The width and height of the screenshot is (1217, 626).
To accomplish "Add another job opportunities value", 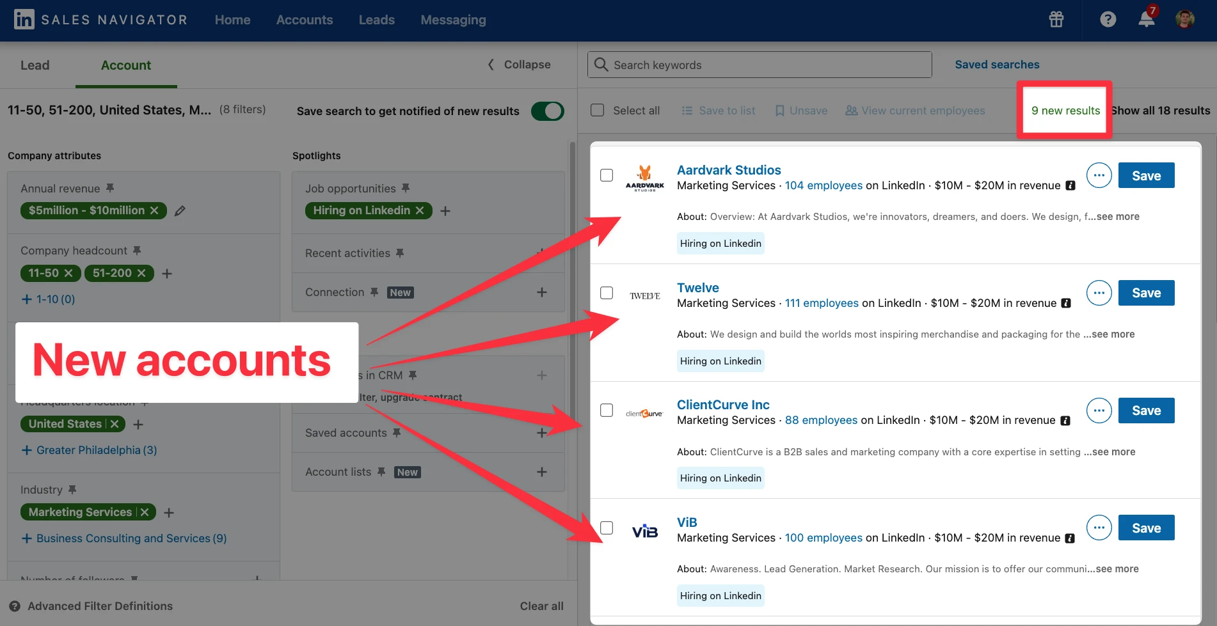I will (x=445, y=211).
